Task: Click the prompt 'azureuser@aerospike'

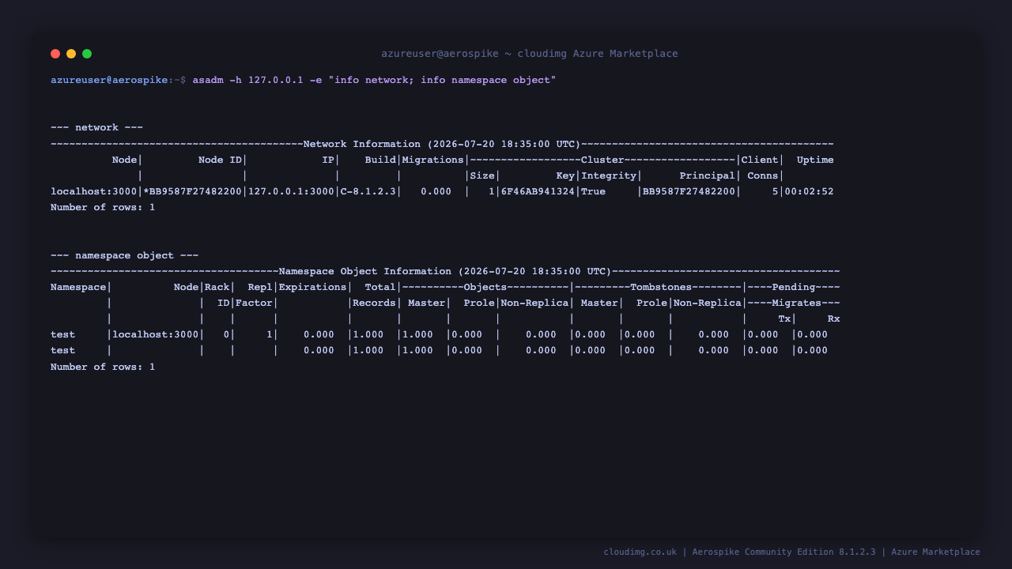Action: point(109,80)
